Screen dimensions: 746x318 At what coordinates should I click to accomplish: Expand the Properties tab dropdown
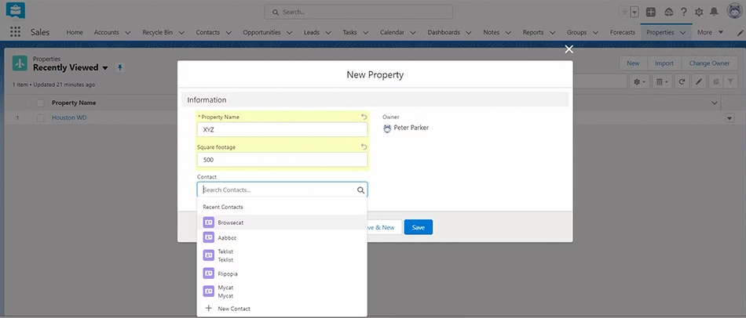pos(682,33)
